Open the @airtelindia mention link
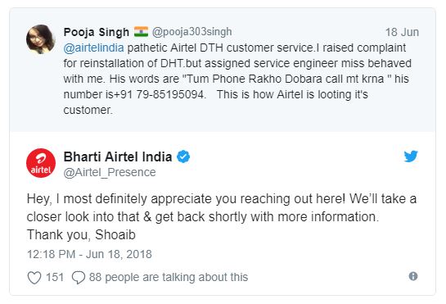 coord(93,48)
